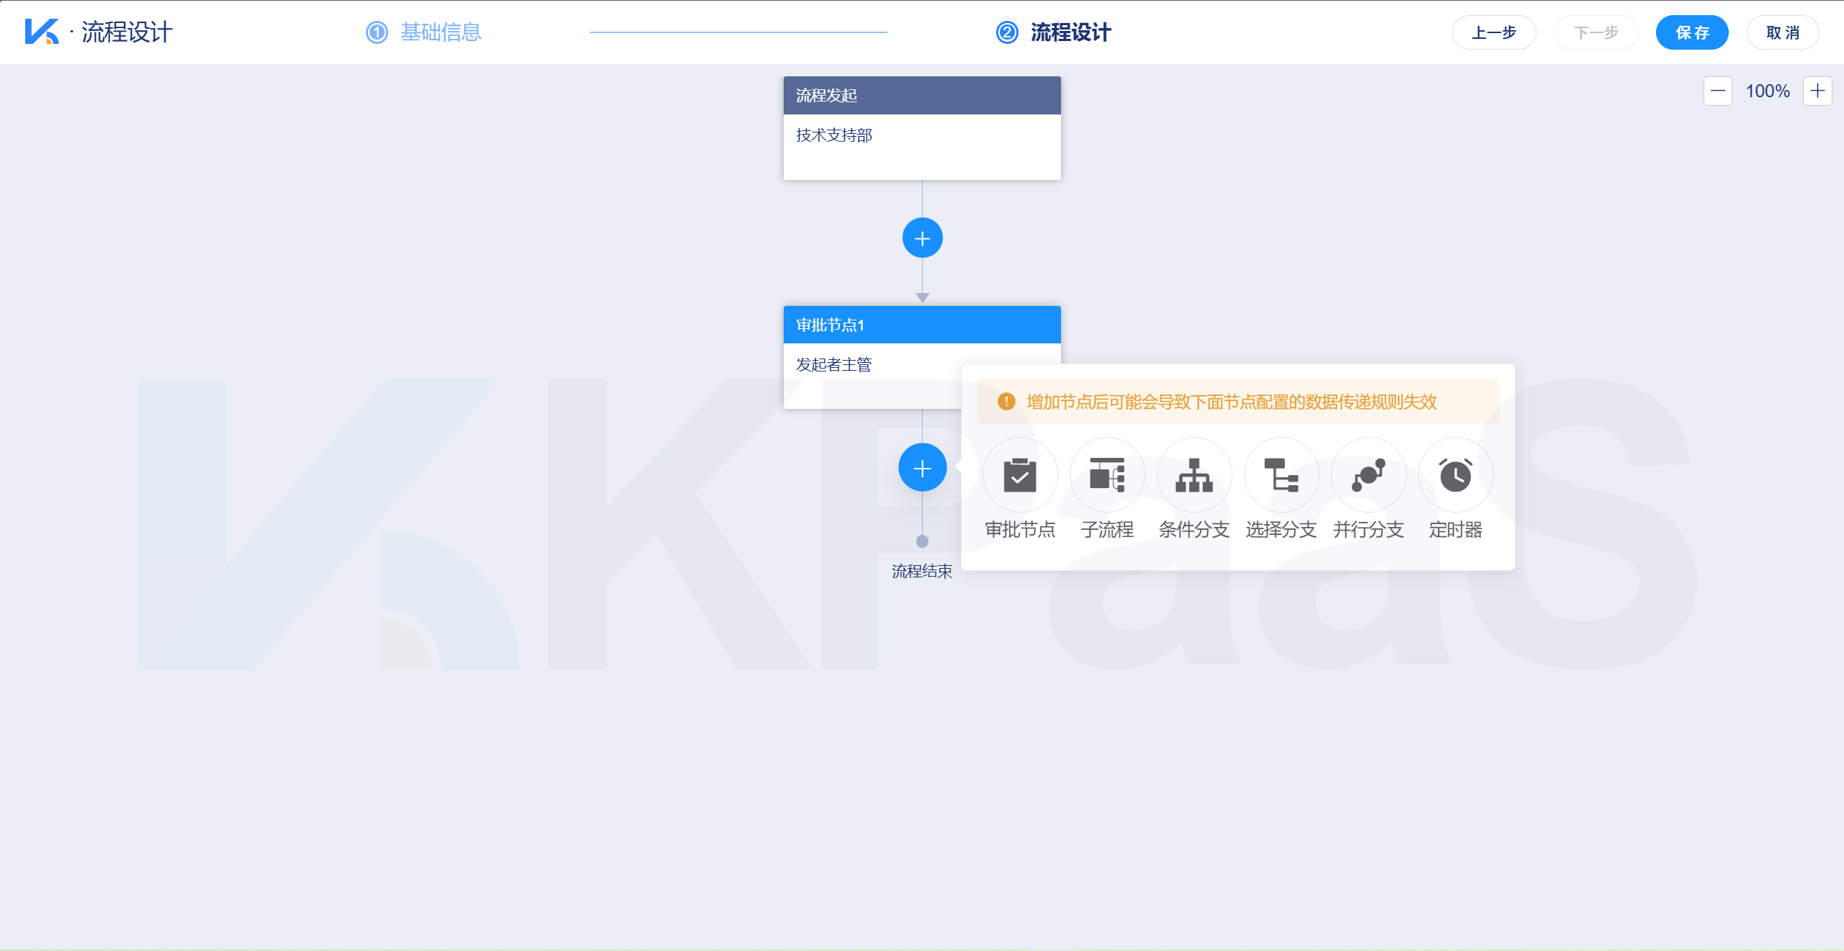Click the 100% zoom level value
This screenshot has height=951, width=1844.
coord(1768,91)
